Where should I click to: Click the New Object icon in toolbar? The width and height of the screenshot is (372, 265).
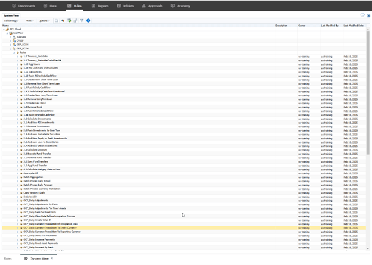[x=57, y=20]
